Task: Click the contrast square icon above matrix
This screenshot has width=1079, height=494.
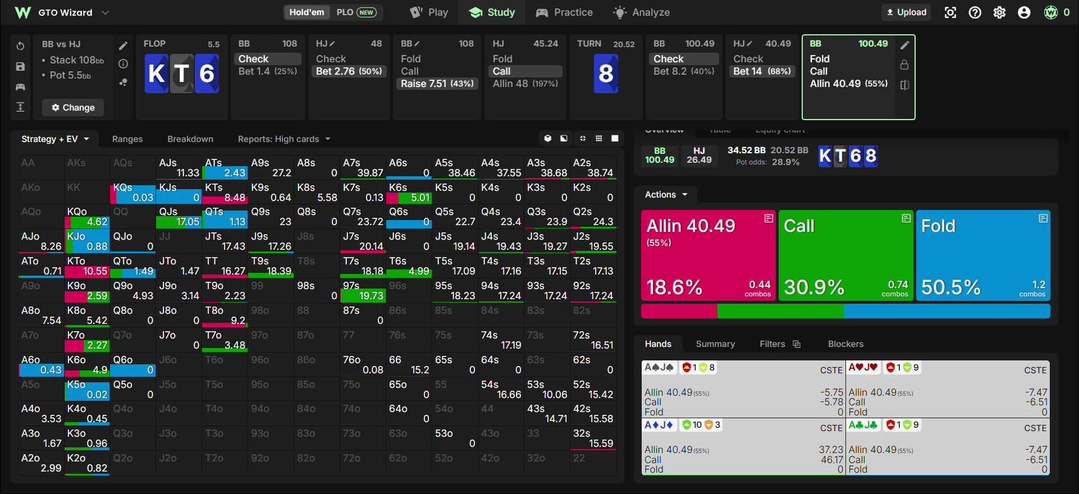Action: point(564,138)
